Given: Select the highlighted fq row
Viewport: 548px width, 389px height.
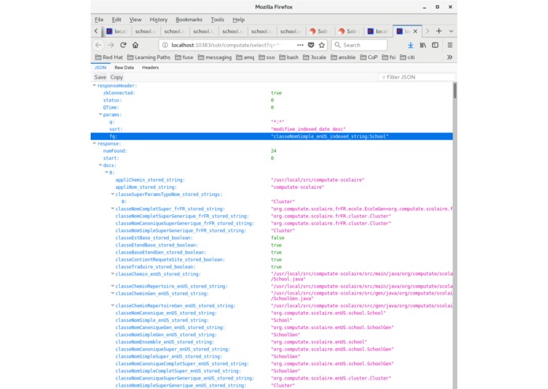Looking at the screenshot, I should (x=271, y=136).
